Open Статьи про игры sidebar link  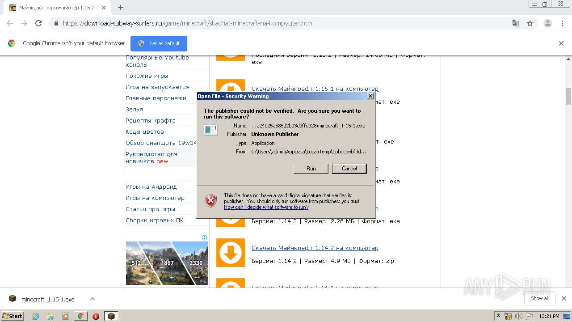150,209
